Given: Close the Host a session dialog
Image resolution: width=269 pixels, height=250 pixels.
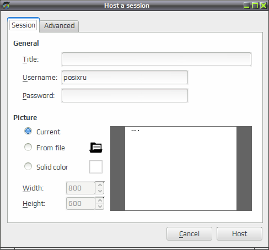Looking at the screenshot, I should (x=263, y=6).
